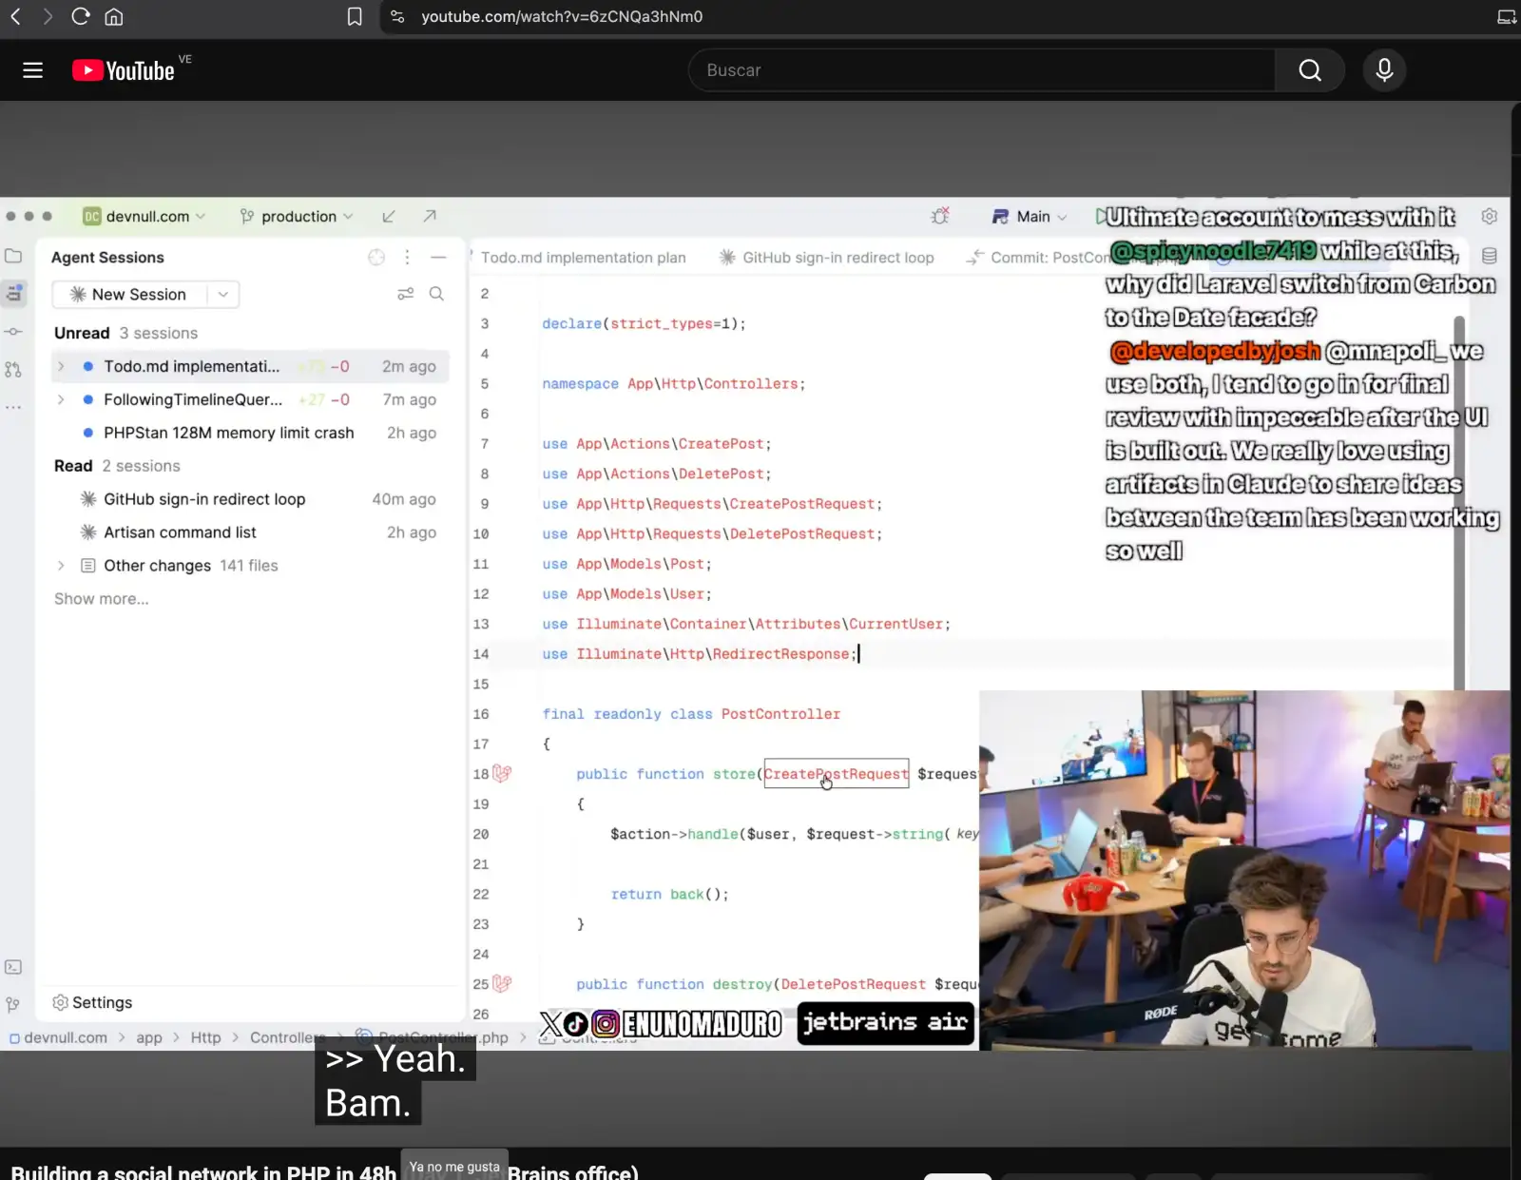Image resolution: width=1521 pixels, height=1180 pixels.
Task: Go to browser home page
Action: [x=114, y=16]
